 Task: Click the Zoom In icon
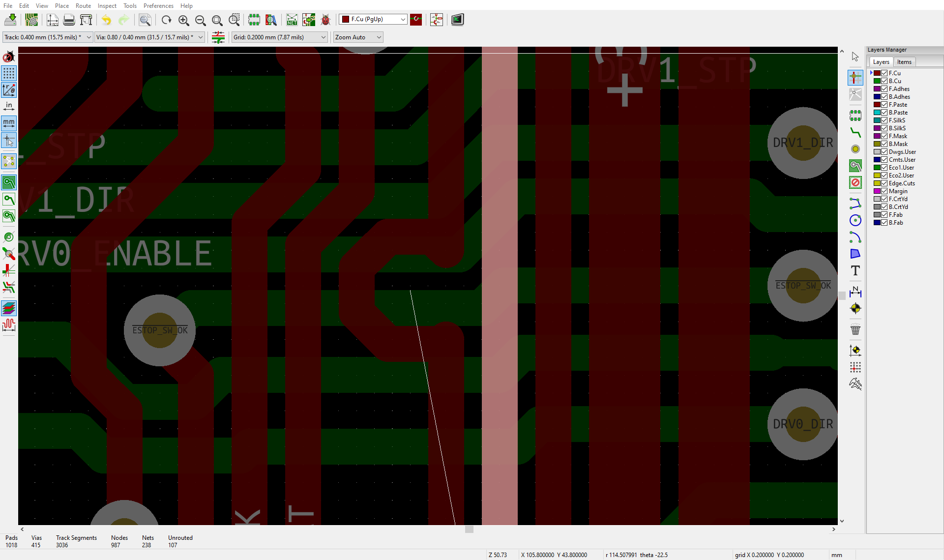click(183, 20)
